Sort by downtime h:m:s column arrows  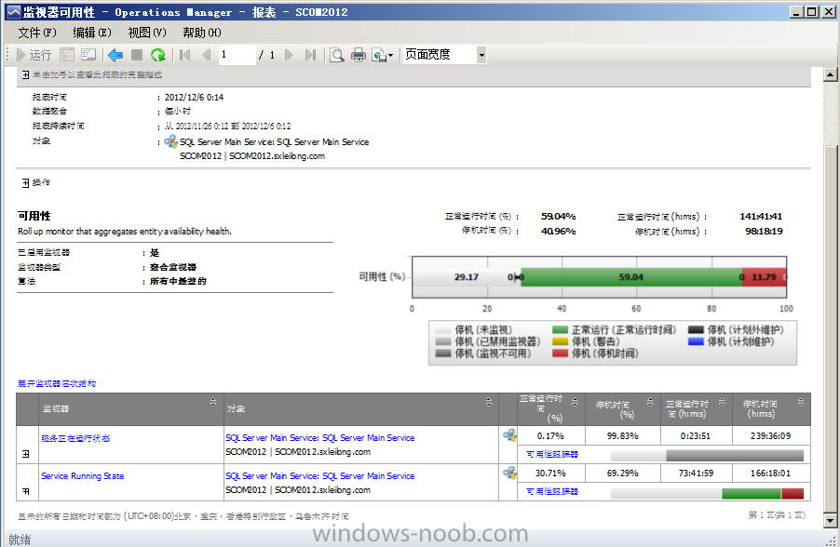[800, 402]
